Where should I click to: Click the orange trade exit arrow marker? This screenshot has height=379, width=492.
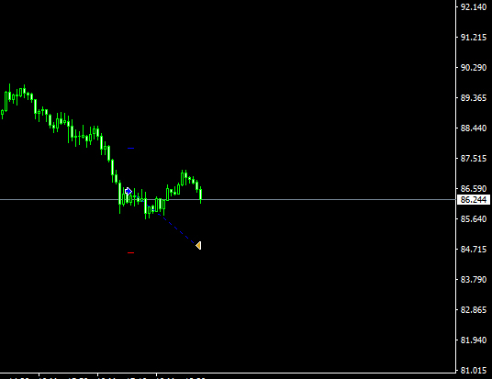tap(198, 245)
